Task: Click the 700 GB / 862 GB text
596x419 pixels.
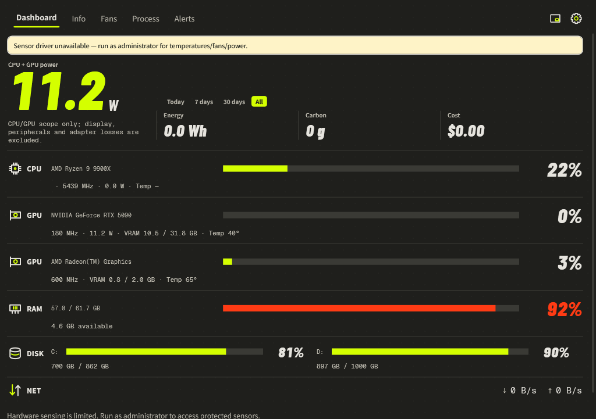Action: point(80,366)
